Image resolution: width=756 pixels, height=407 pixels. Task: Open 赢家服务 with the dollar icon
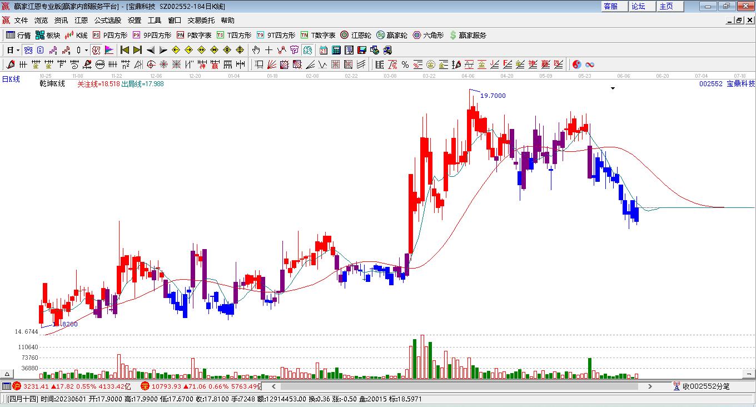(467, 35)
